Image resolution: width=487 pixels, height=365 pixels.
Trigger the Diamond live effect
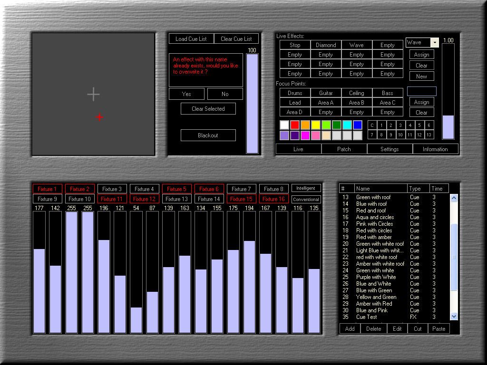[326, 45]
